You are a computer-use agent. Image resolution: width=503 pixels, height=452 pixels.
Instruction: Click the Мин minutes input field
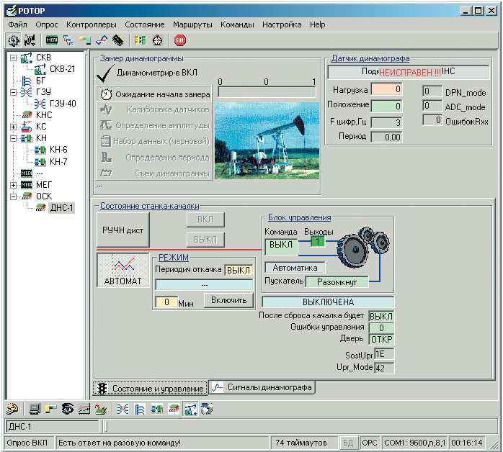coord(166,302)
